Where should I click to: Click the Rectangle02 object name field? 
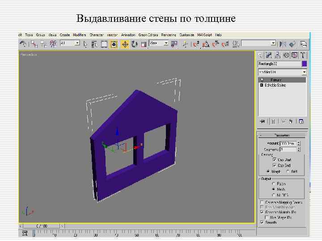pyautogui.click(x=279, y=64)
